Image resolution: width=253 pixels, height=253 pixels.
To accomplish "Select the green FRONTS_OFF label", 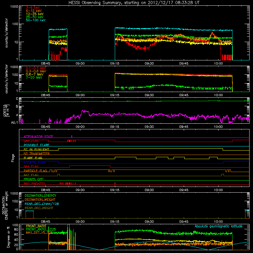I will coord(34,179).
